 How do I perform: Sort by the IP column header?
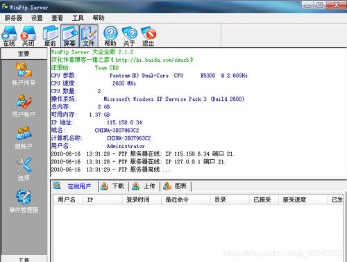click(x=103, y=199)
